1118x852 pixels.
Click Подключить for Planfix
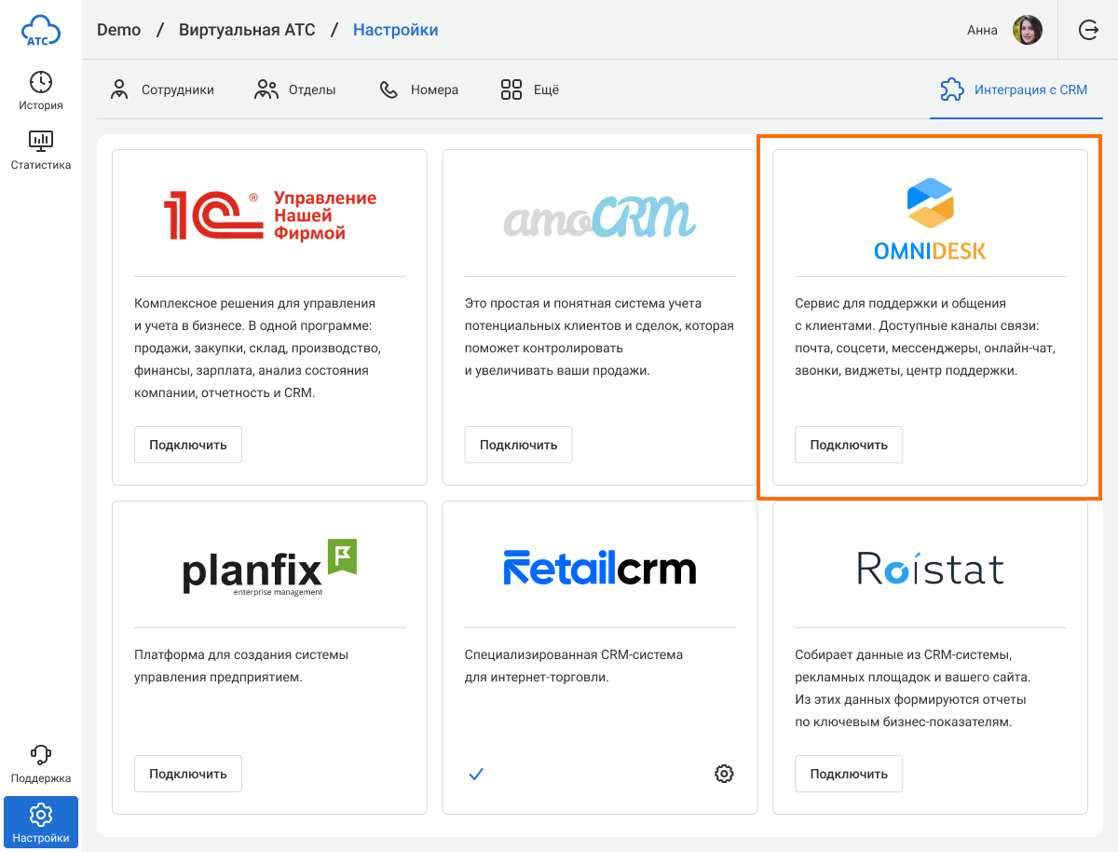(x=188, y=774)
